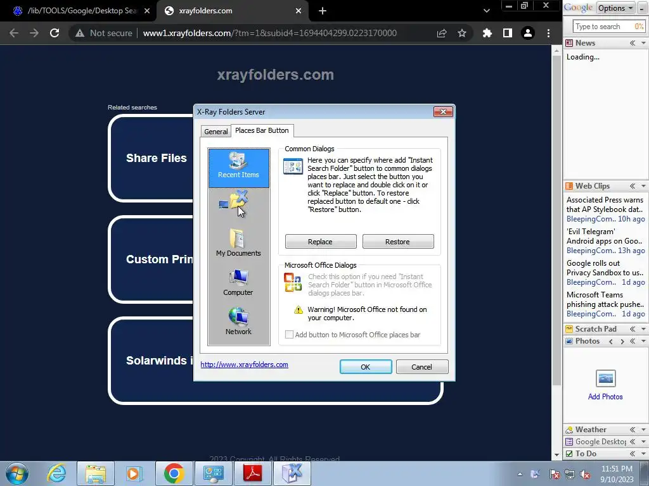This screenshot has width=649, height=486.
Task: Expand the Google Desktop gadget
Action: coord(633,442)
